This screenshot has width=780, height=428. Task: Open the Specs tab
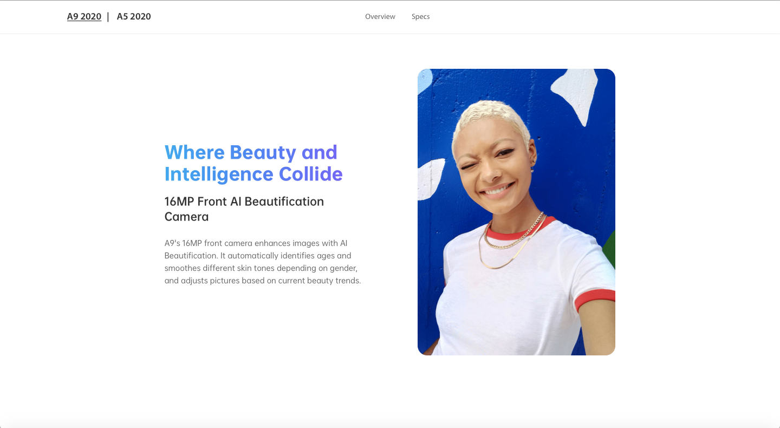click(420, 17)
